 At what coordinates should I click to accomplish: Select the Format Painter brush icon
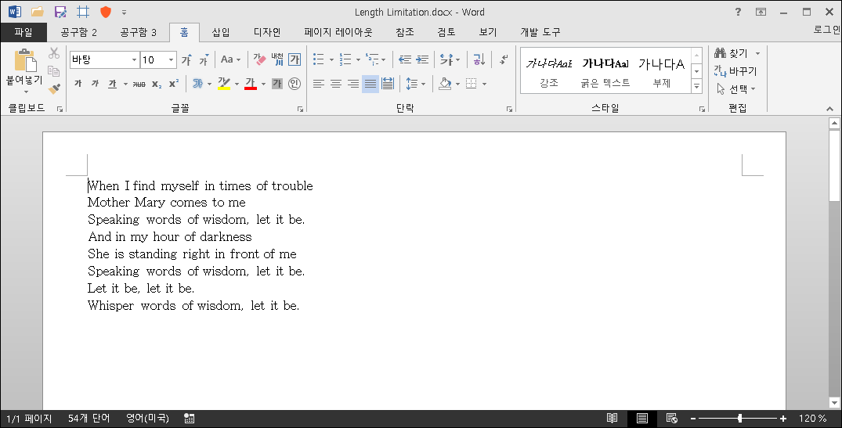(x=54, y=88)
